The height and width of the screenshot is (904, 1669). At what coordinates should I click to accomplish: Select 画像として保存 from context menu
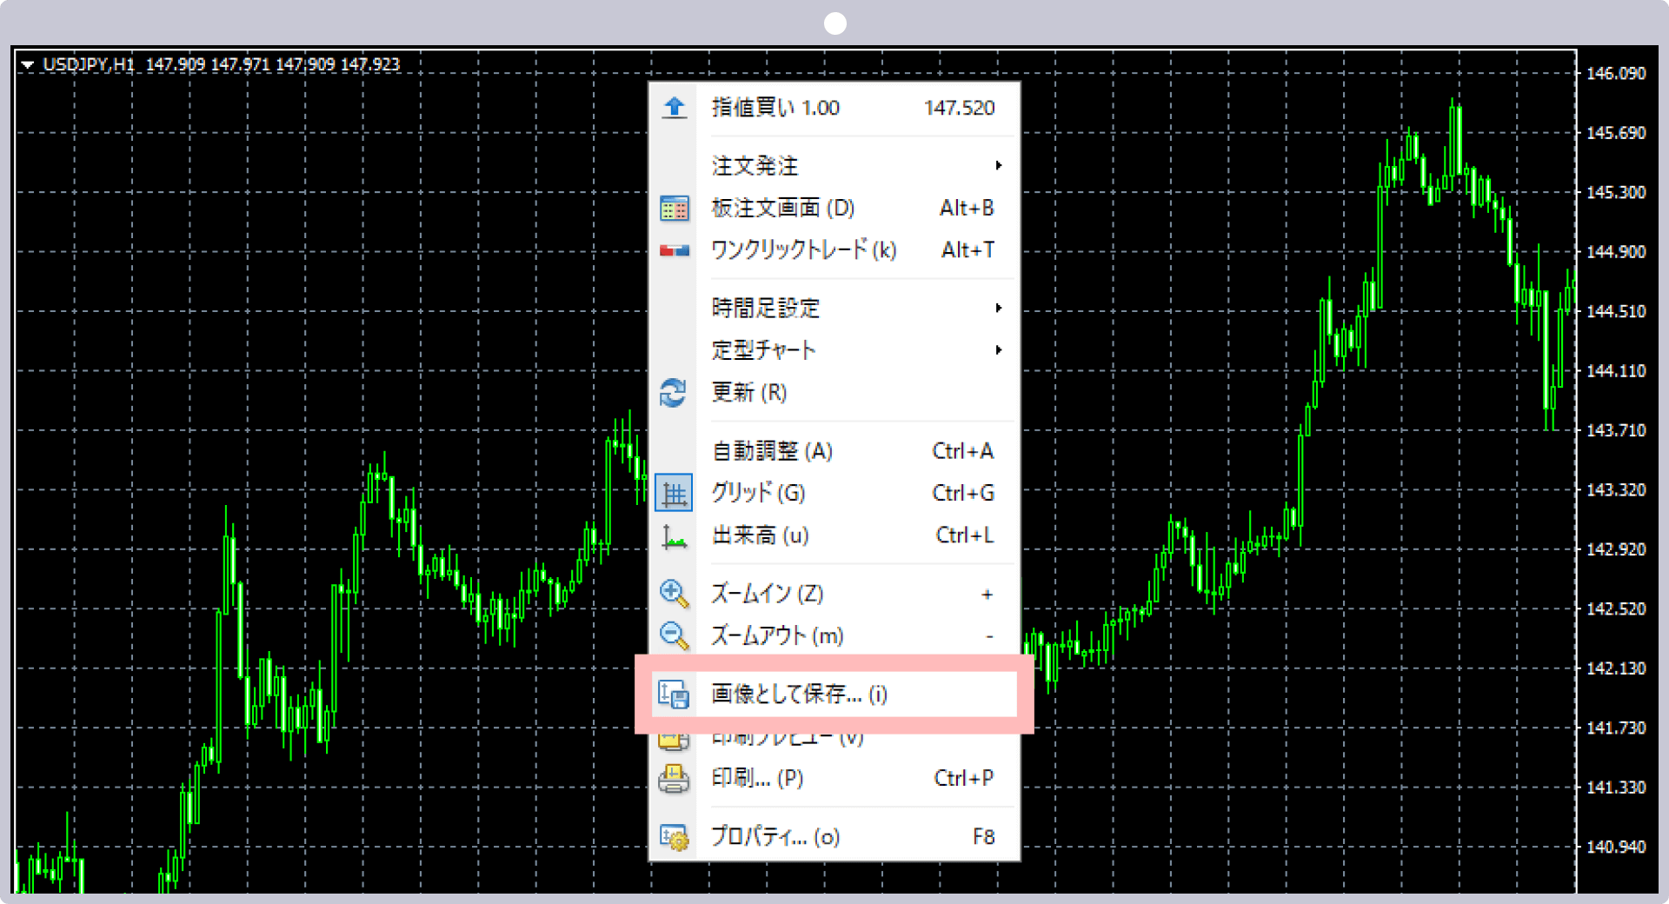(795, 695)
